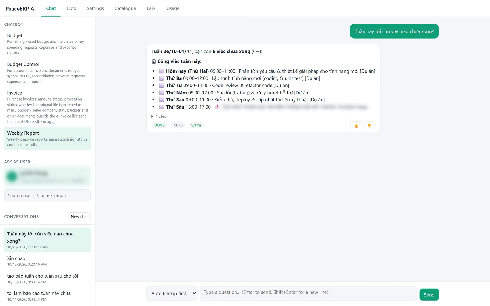Viewport: 490px width, 306px height.
Task: Click the calendar icon beside Công việc tuần này
Action: click(154, 61)
